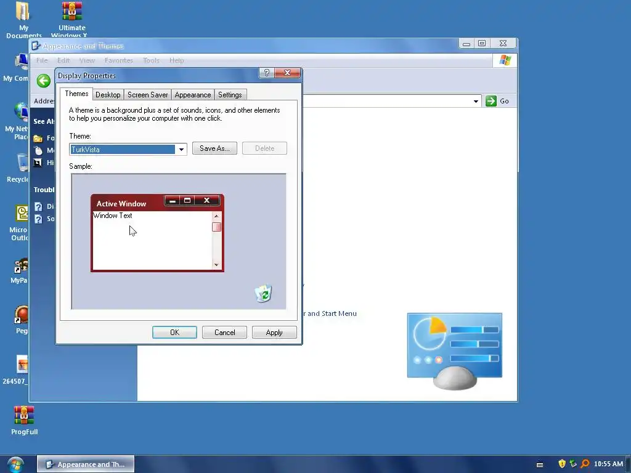Click the TurkVista theme combo box
The height and width of the screenshot is (473, 631).
pyautogui.click(x=128, y=149)
